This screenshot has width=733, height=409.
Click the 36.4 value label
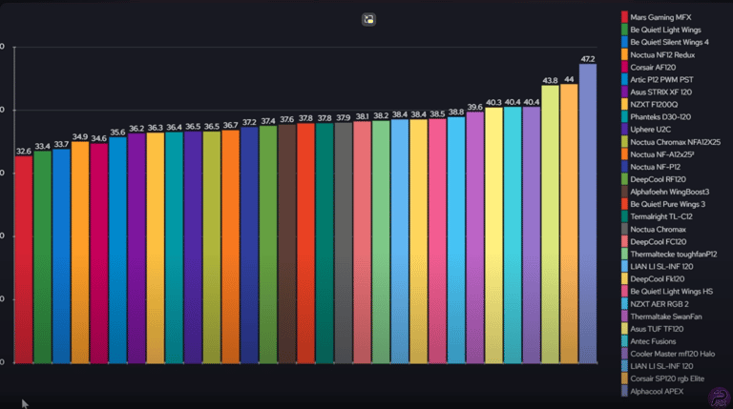tap(174, 127)
